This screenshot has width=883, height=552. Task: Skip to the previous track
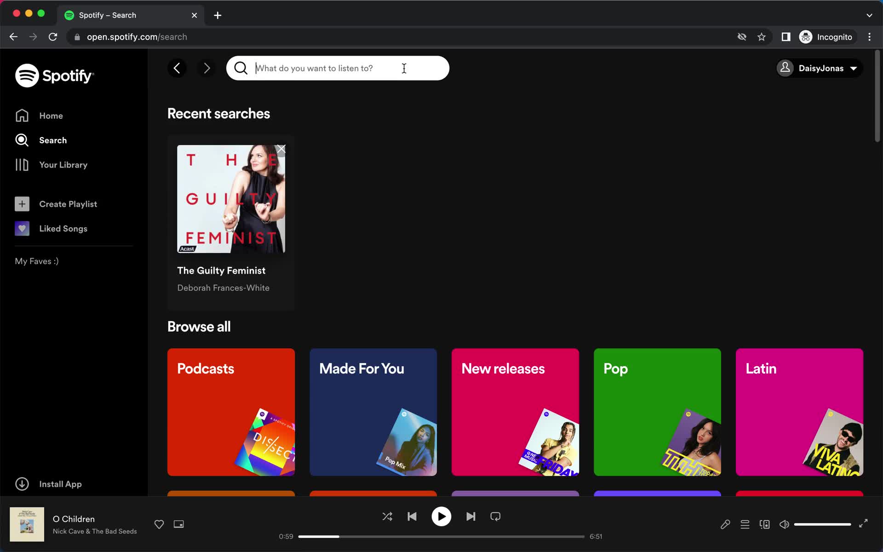click(412, 517)
